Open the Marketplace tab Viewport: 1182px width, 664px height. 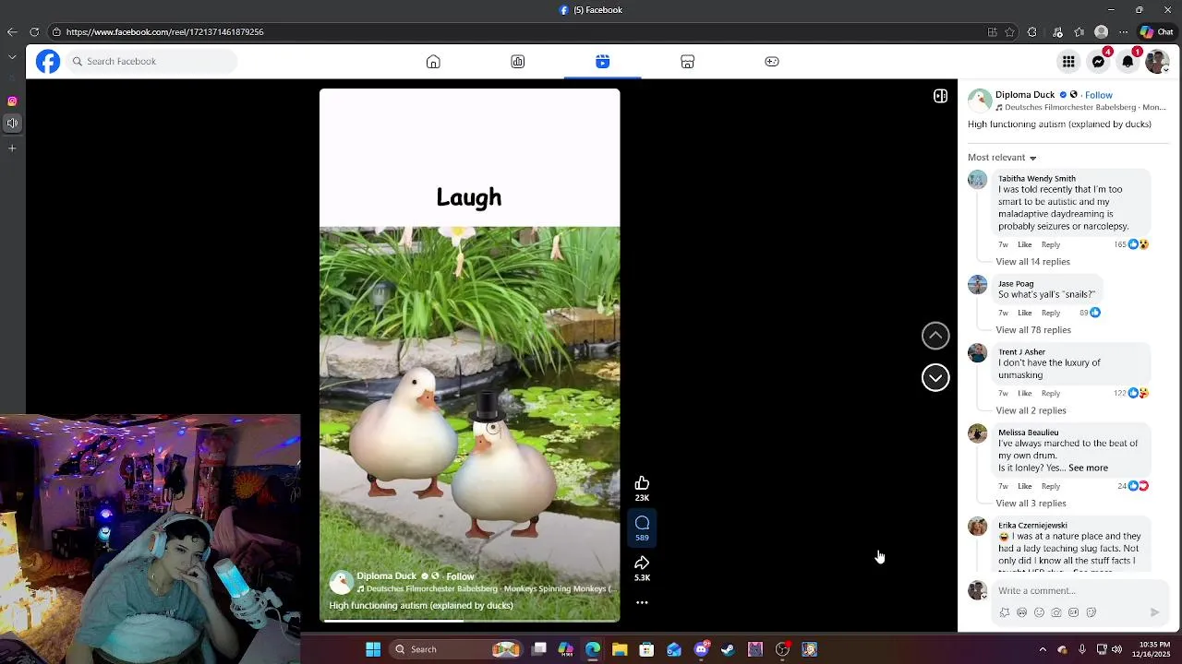(687, 62)
